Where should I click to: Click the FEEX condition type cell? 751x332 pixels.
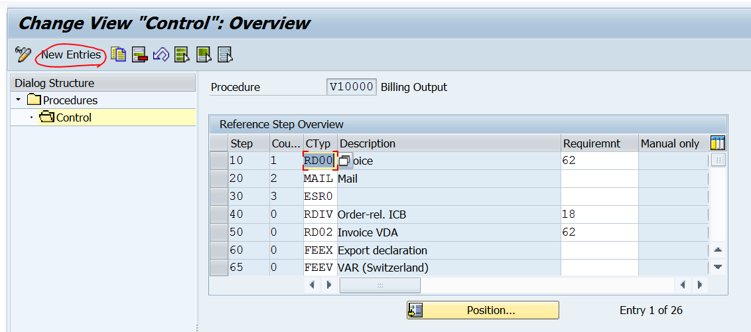(x=320, y=250)
